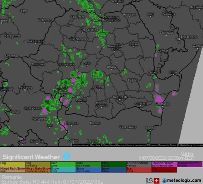Click the Chișinău city label on map

coord(166,33)
